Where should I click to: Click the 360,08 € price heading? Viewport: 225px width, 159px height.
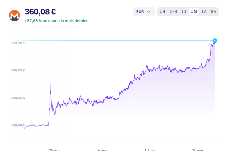pos(40,12)
